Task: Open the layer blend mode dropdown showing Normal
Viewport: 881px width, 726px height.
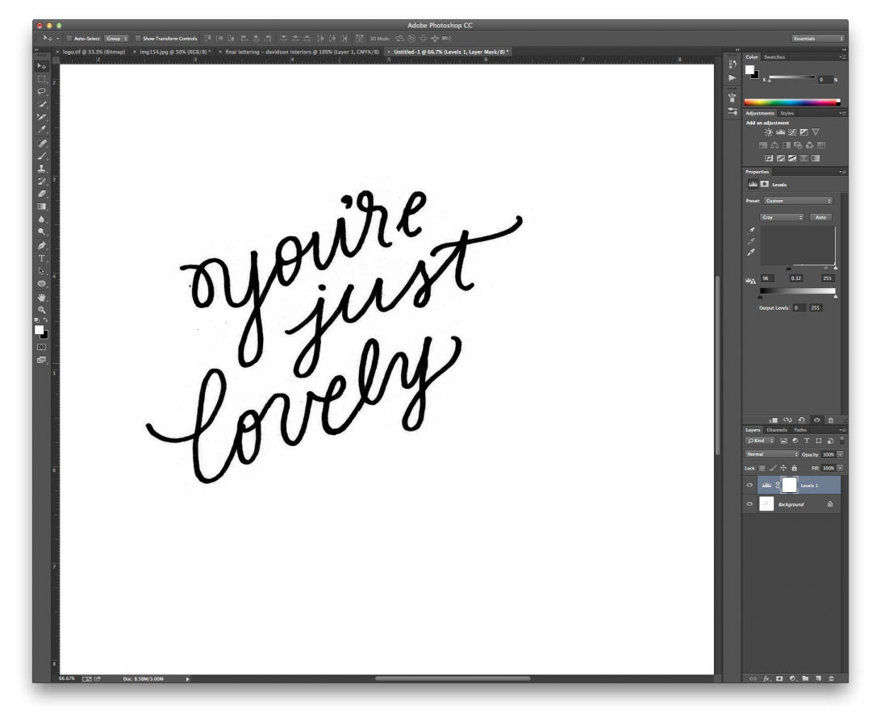Action: 771,454
